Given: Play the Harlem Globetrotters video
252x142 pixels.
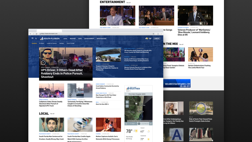Looking at the screenshot, I should tap(191, 59).
